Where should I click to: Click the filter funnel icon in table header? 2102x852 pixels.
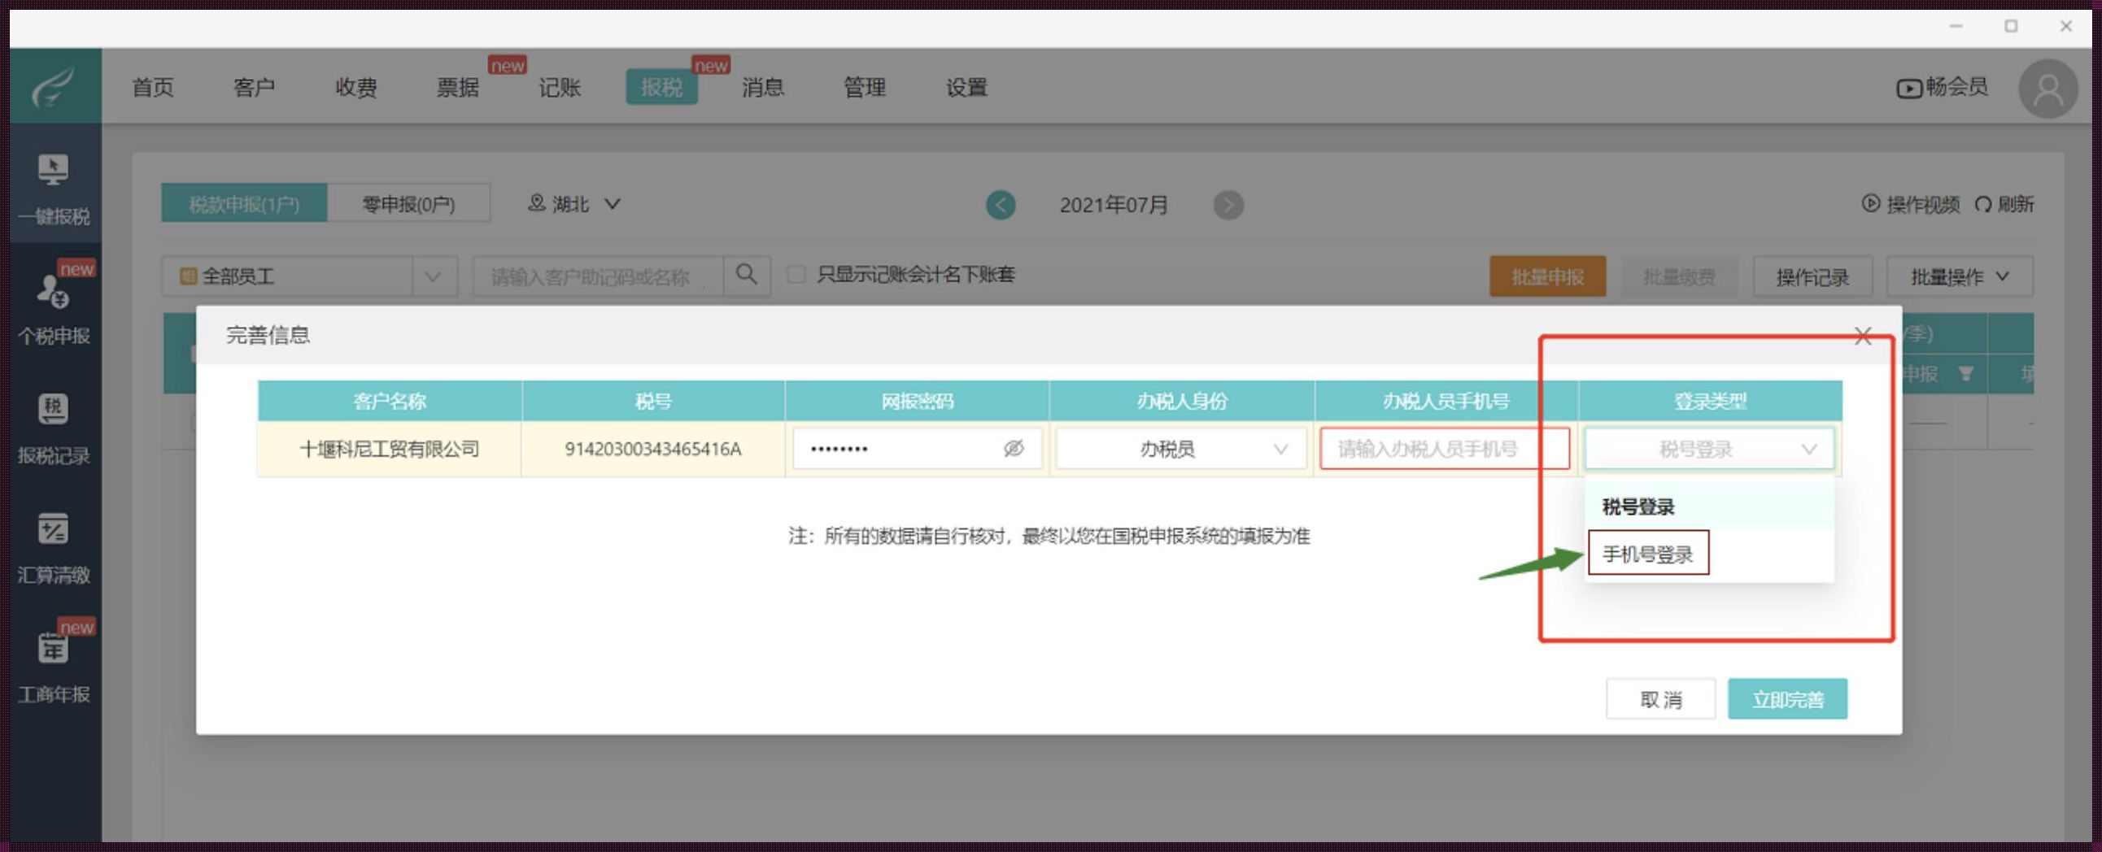pos(1965,374)
